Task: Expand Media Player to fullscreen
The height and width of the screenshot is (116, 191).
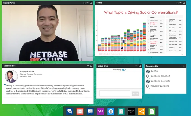Action: [x=85, y=3]
